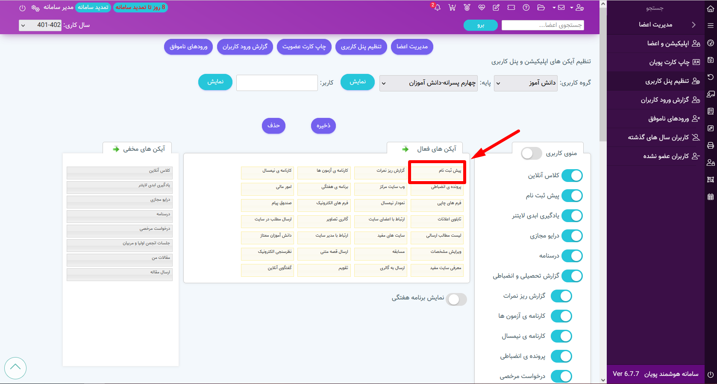Viewport: 717px width, 384px height.
Task: Disable the کلاس آنلاین toggle
Action: [x=572, y=176]
